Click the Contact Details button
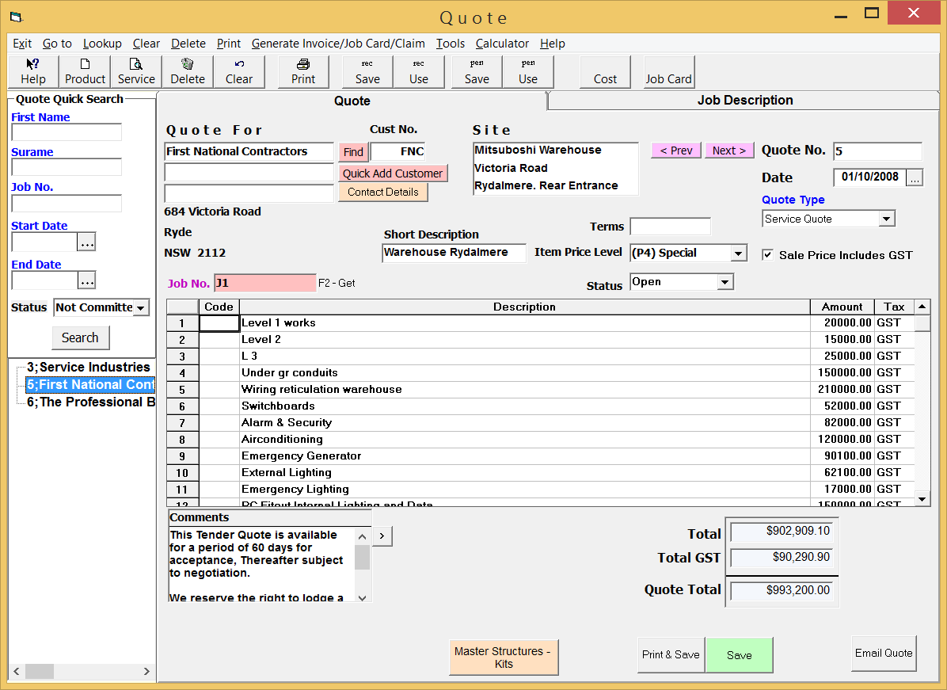 [x=383, y=193]
